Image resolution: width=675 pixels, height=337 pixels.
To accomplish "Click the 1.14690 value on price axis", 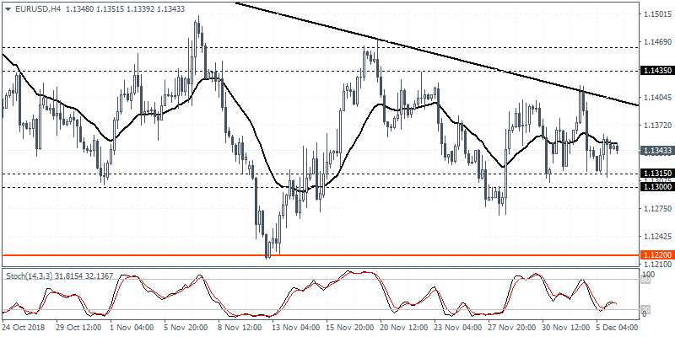I will [x=656, y=42].
